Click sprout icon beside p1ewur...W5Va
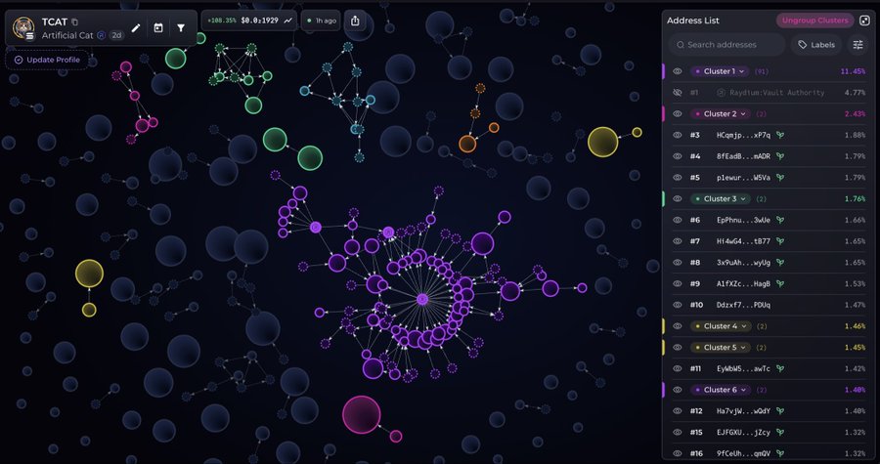Screen dimensions: 880x464 779,178
